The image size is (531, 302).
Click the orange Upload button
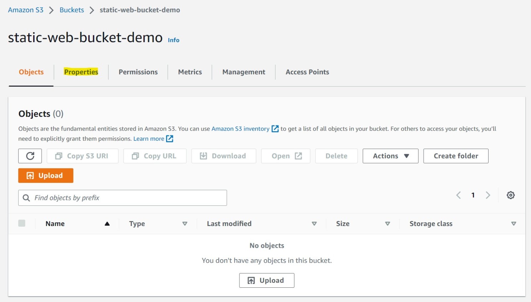coord(46,176)
